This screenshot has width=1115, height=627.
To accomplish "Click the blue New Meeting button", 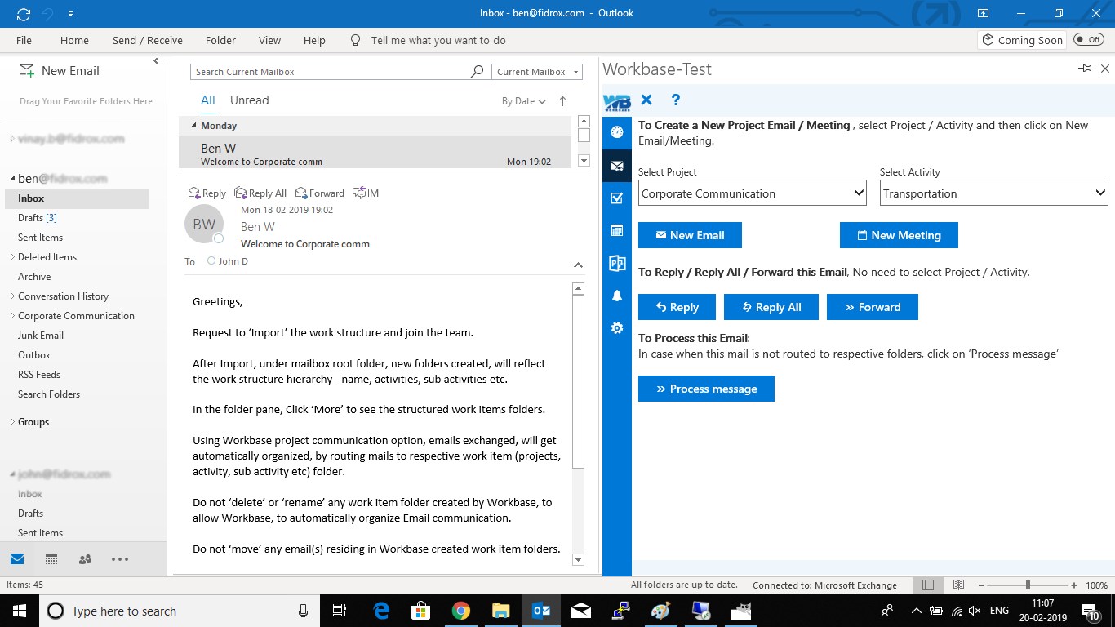I will click(x=899, y=235).
